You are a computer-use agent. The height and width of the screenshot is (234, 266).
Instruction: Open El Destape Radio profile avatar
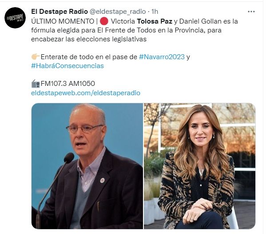15,18
